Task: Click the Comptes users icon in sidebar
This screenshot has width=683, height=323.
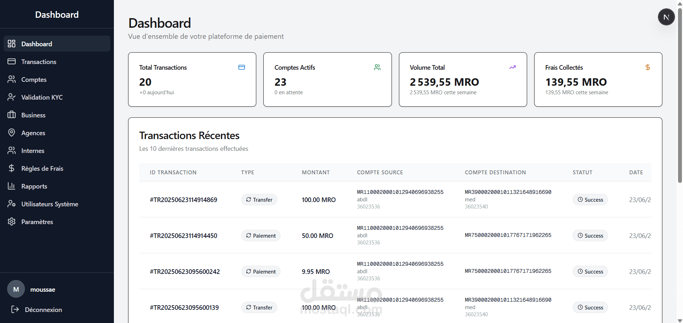Action: [12, 79]
